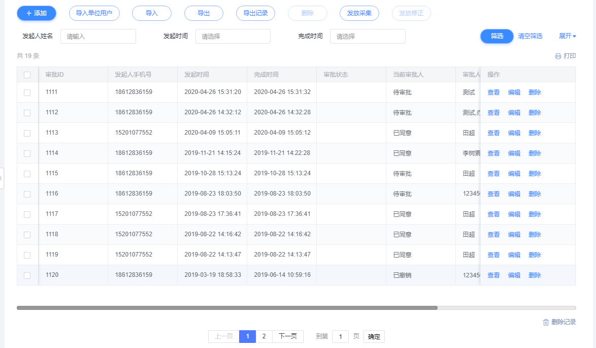Click the plus icon on 添加 button
This screenshot has height=348, width=596.
click(29, 13)
